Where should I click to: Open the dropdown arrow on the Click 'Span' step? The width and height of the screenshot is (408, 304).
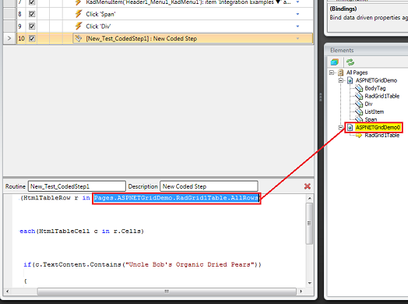297,14
